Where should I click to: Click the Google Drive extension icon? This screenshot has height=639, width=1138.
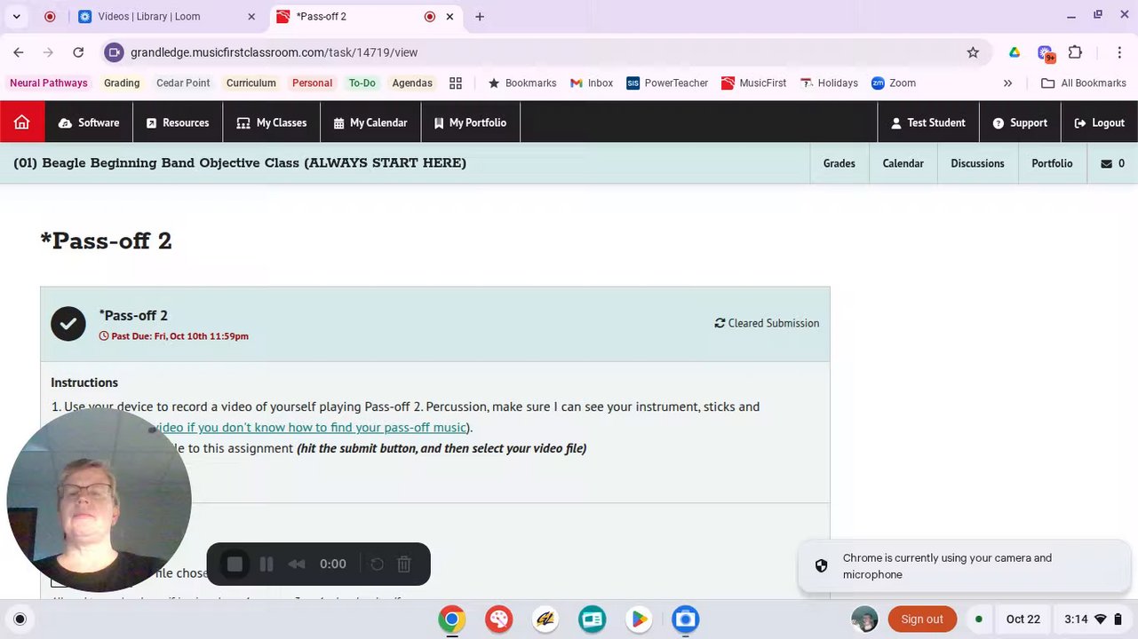click(x=1015, y=52)
